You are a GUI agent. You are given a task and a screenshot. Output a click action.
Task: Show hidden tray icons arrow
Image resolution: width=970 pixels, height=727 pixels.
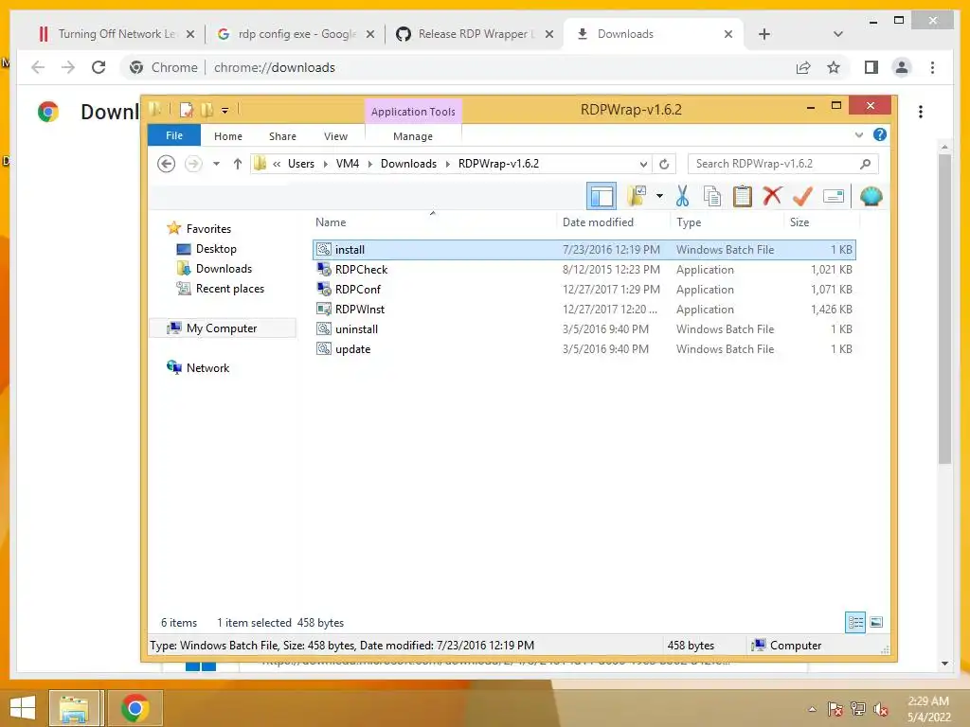[x=812, y=709]
